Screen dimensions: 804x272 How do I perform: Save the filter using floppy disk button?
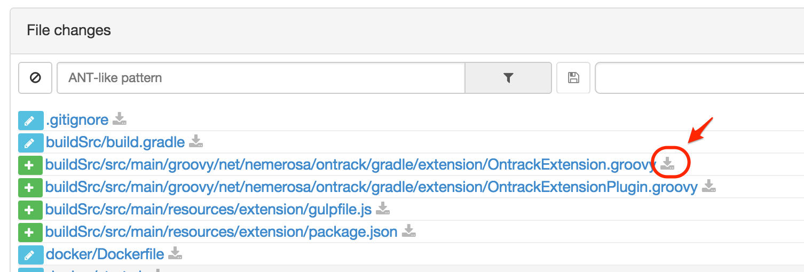coord(573,78)
